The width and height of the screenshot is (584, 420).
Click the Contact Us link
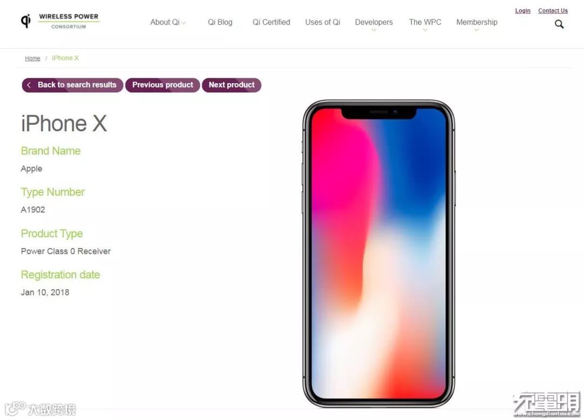pyautogui.click(x=553, y=11)
